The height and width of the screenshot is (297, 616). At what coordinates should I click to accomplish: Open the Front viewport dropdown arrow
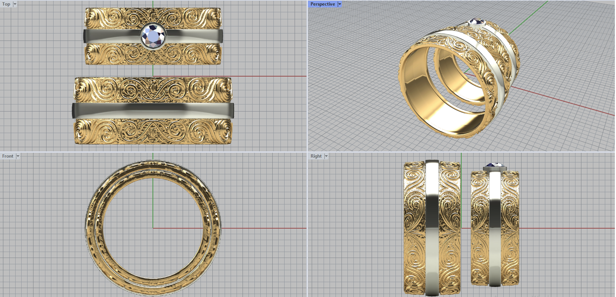[18, 156]
